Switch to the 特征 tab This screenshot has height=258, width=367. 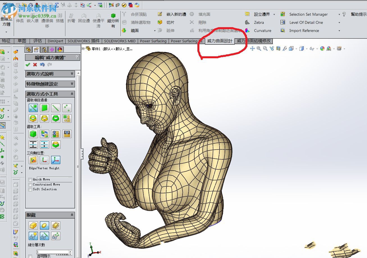click(x=6, y=41)
